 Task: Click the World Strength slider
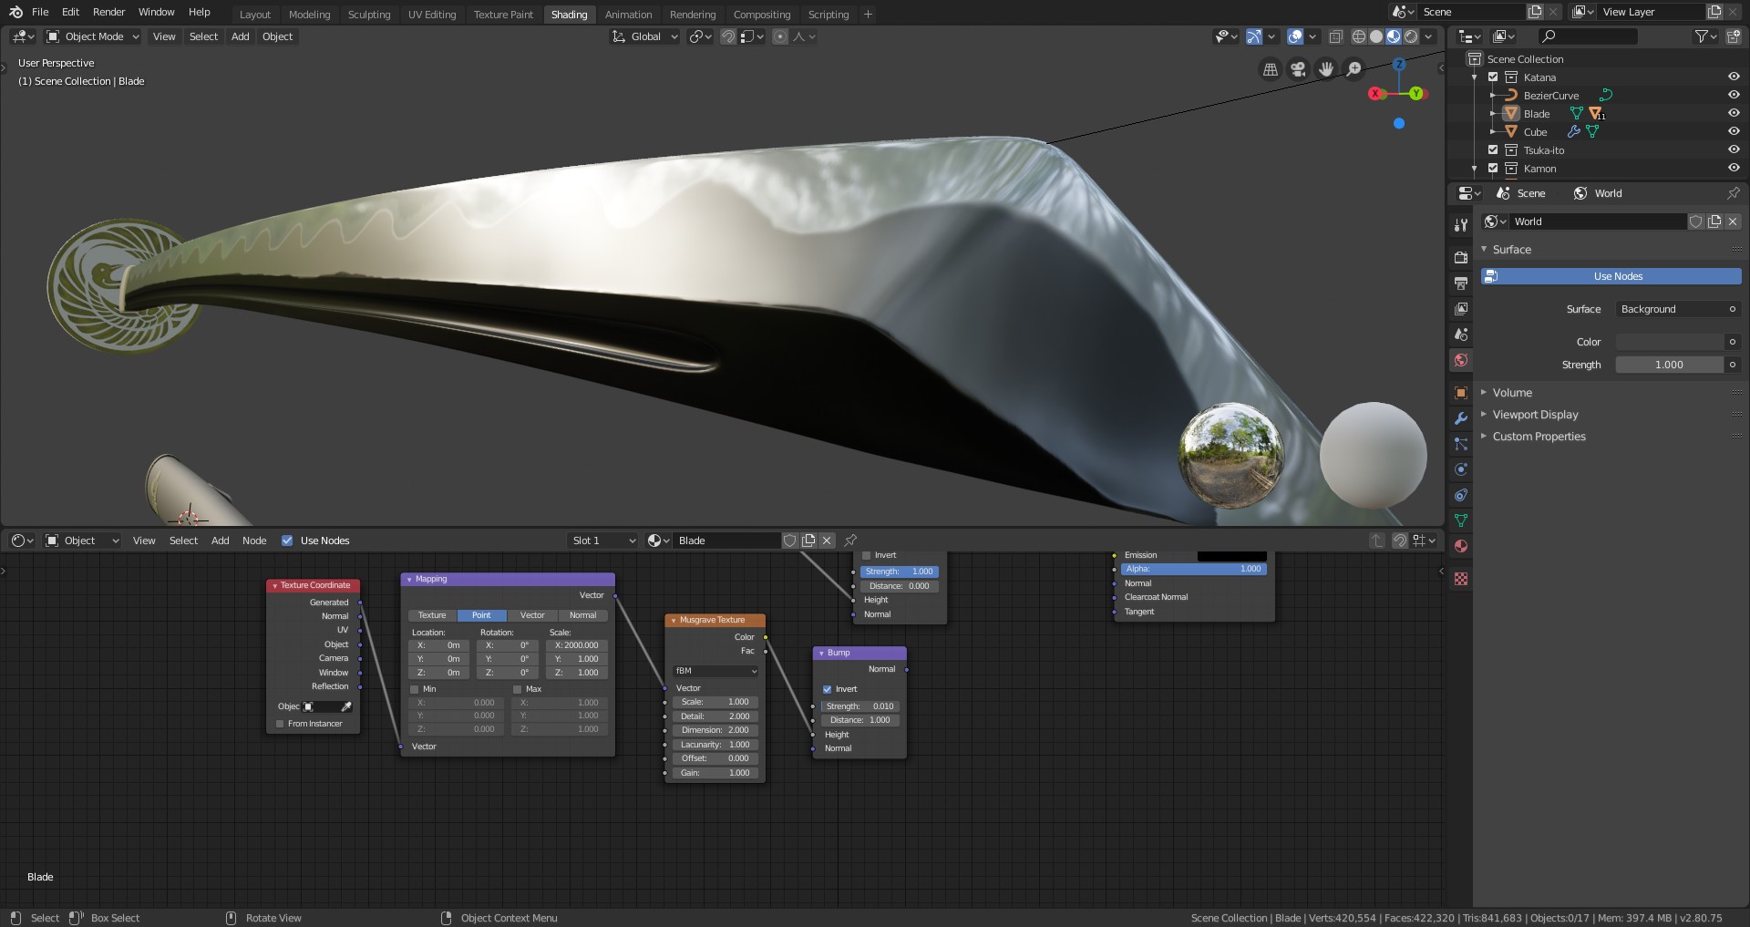click(x=1668, y=365)
